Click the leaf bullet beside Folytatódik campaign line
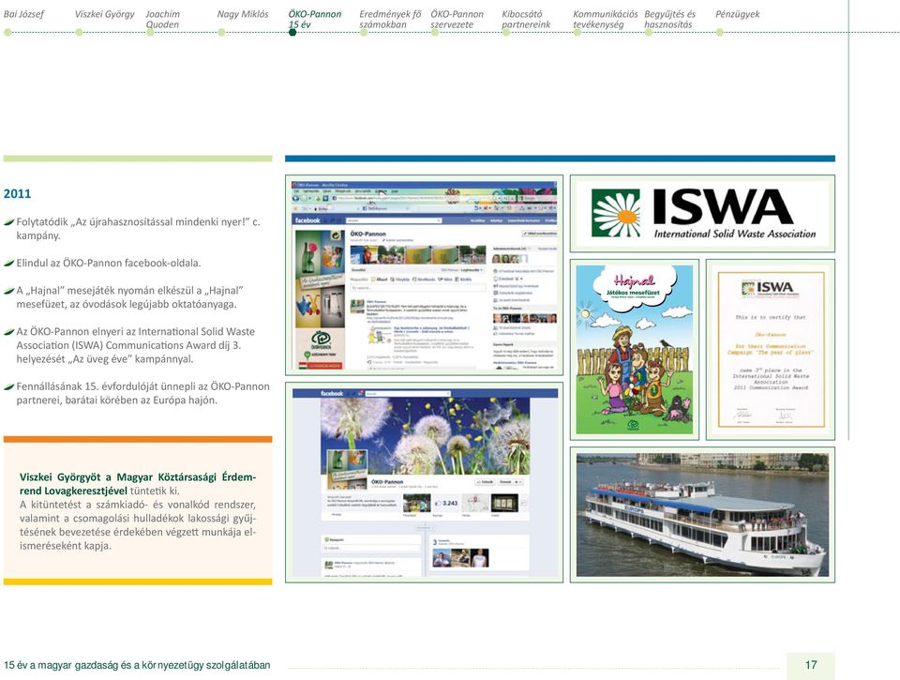 8,222
